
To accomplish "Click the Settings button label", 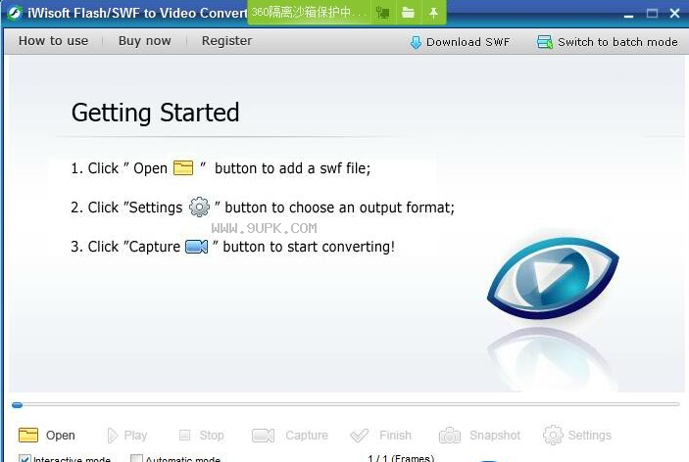I will pyautogui.click(x=589, y=436).
